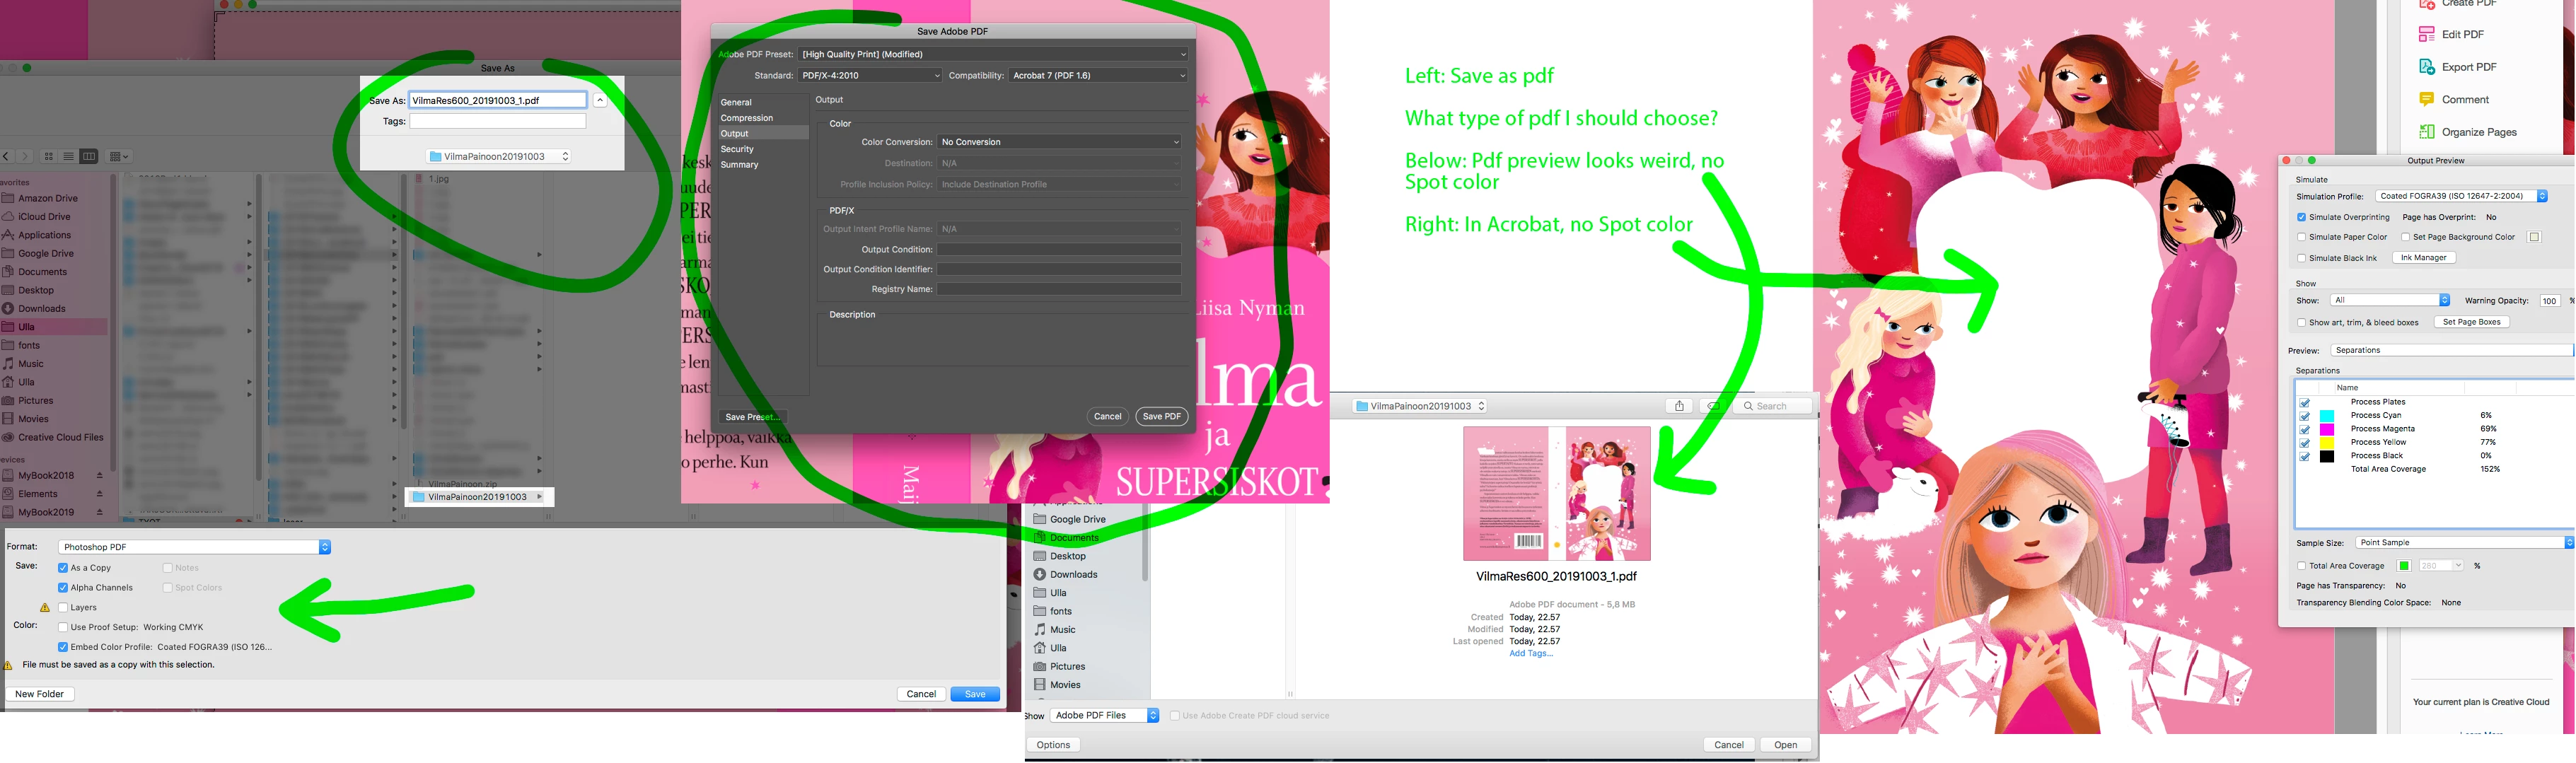Eject the MyBook2018 drive
This screenshot has height=763, width=2576.
pyautogui.click(x=99, y=476)
